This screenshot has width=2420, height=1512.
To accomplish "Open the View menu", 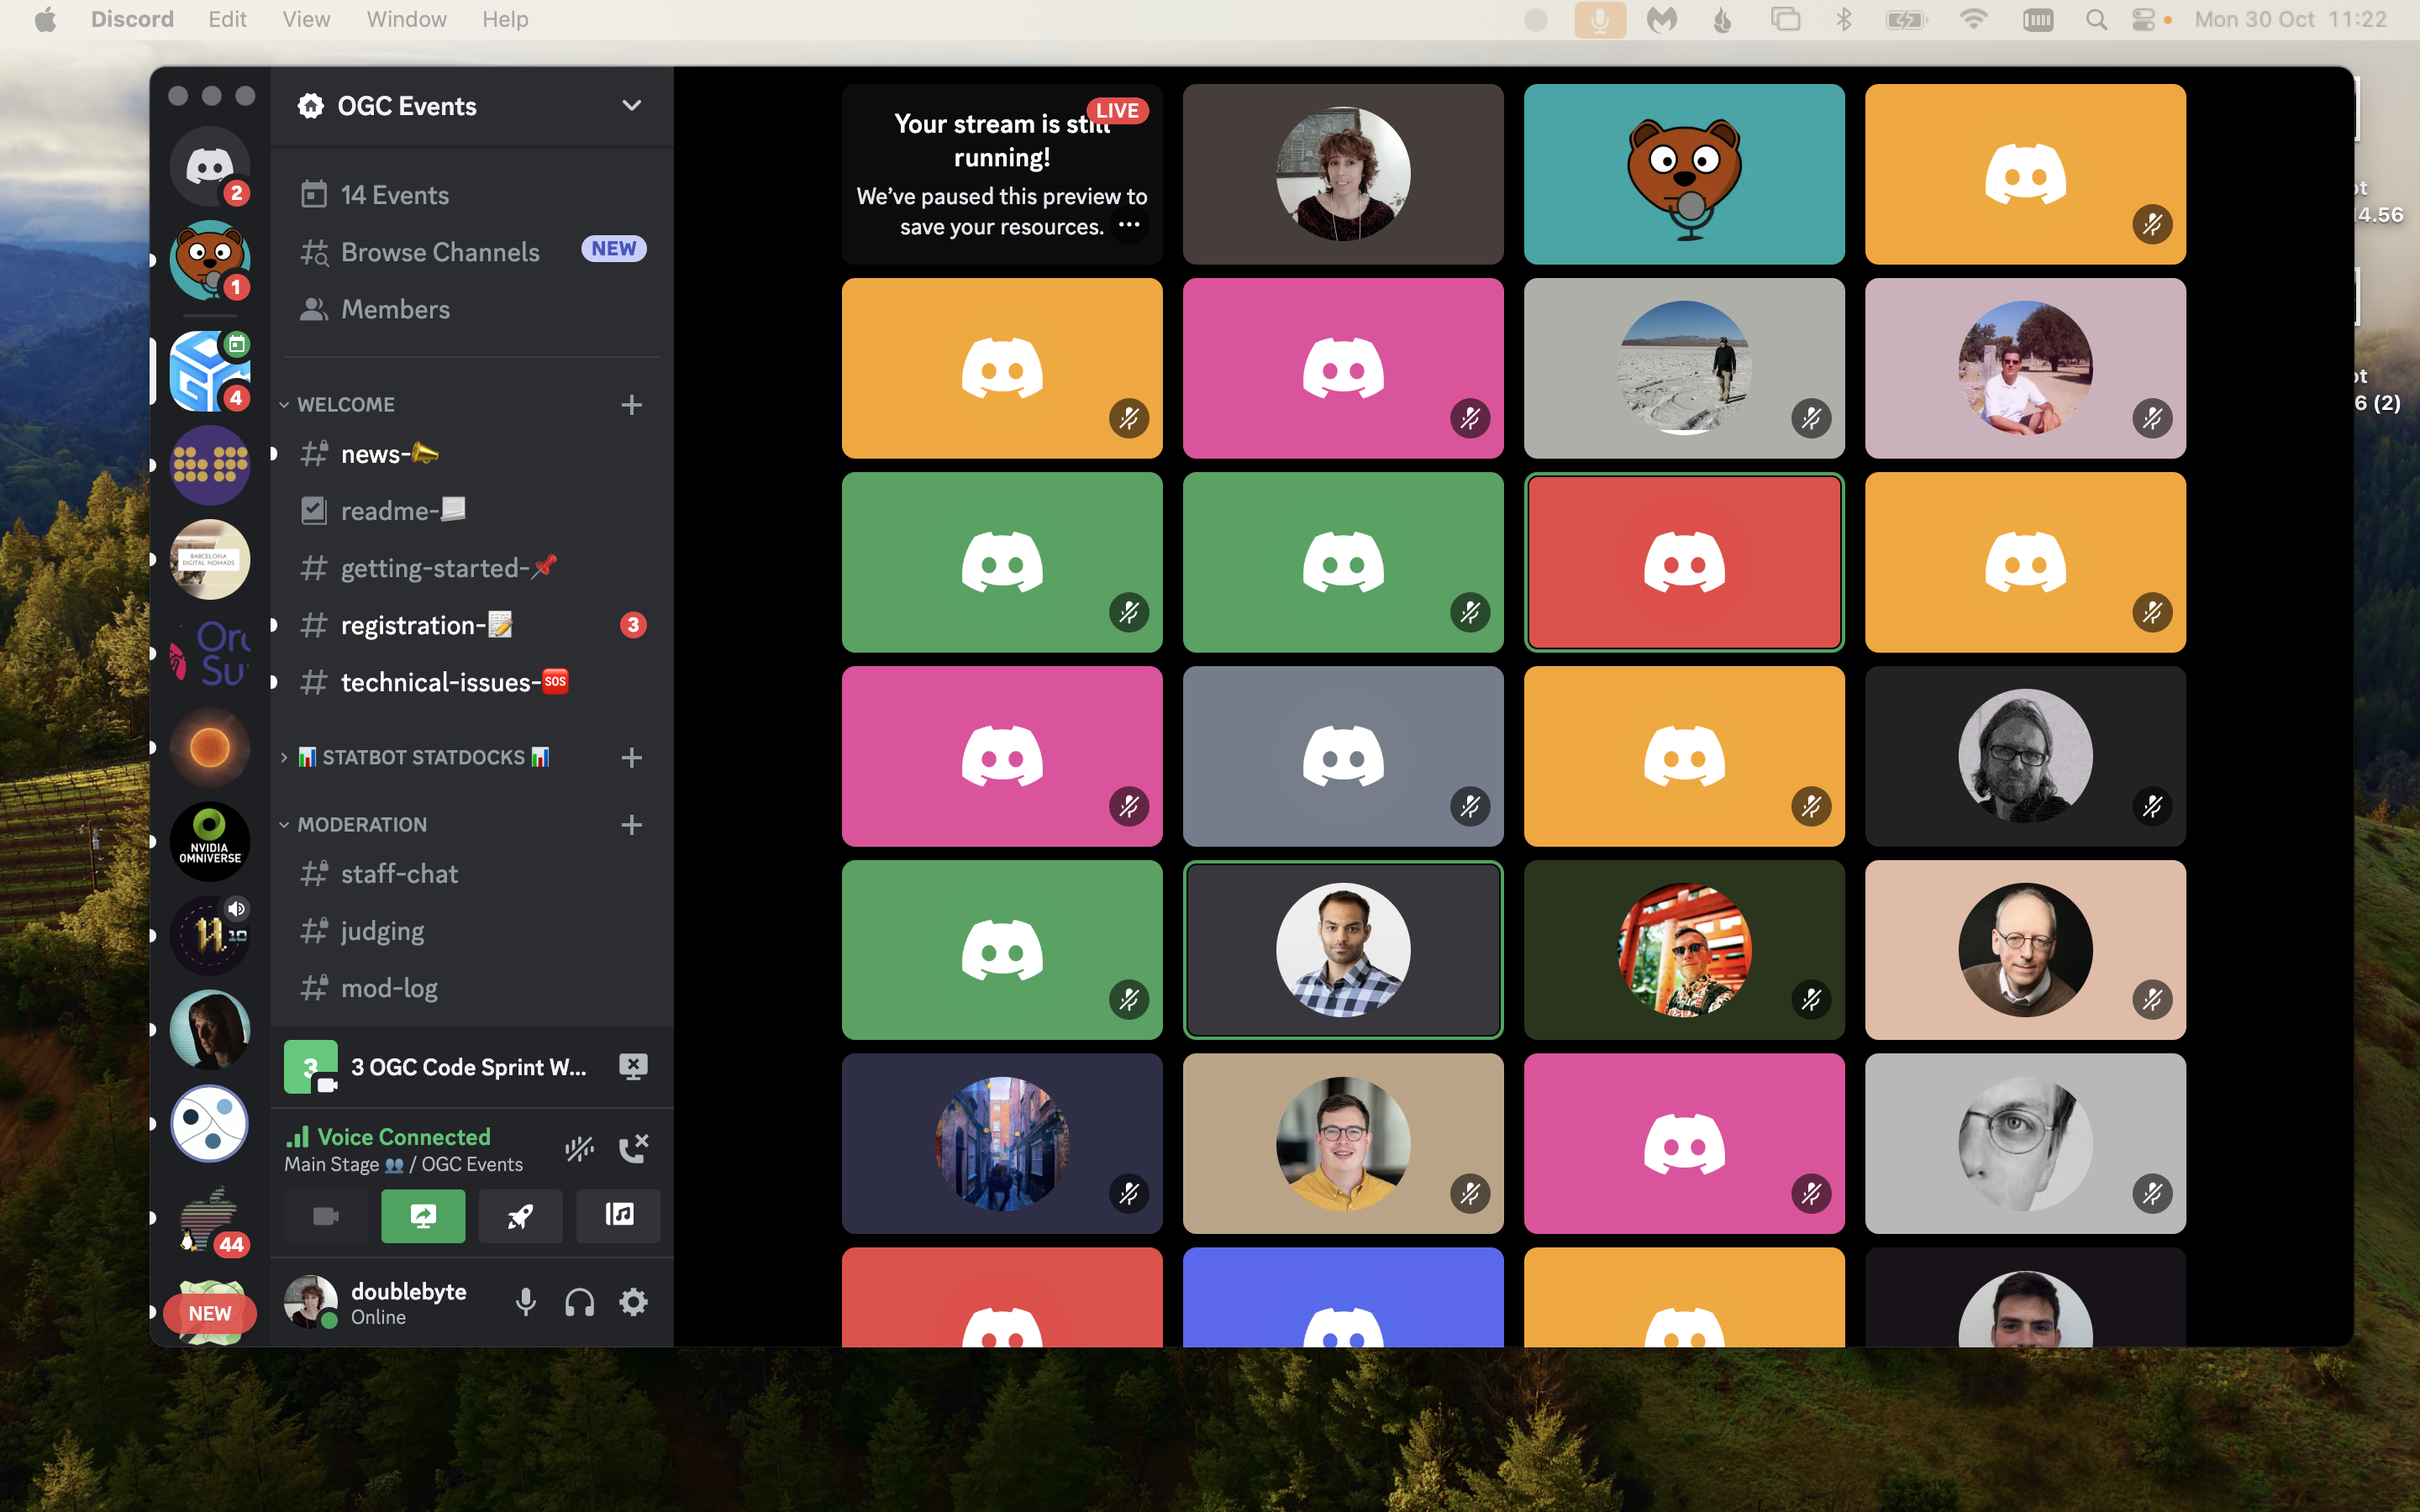I will 306,20.
